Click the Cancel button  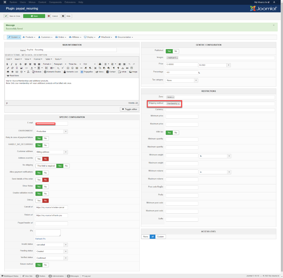pyautogui.click(x=53, y=16)
